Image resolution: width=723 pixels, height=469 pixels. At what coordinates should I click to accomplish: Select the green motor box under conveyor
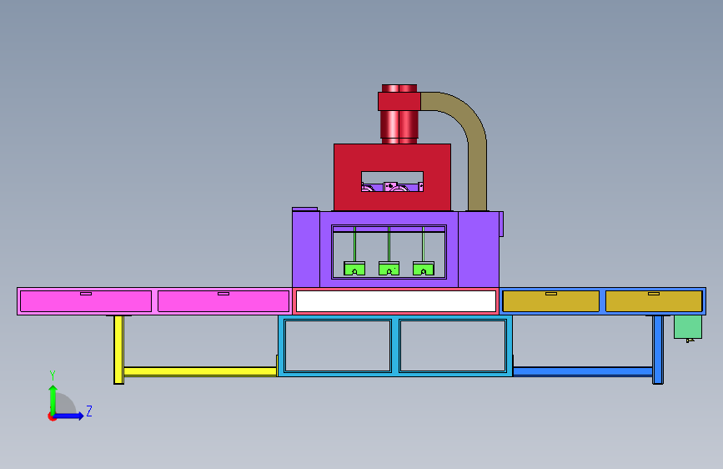tap(688, 327)
